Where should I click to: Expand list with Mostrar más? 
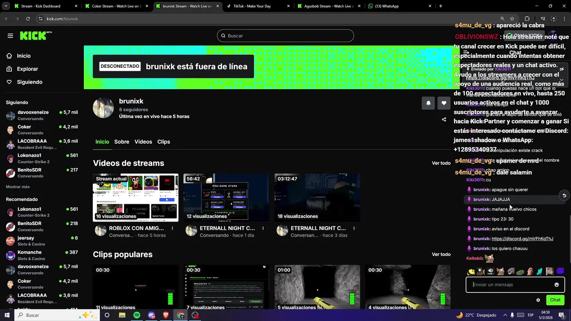pyautogui.click(x=18, y=187)
